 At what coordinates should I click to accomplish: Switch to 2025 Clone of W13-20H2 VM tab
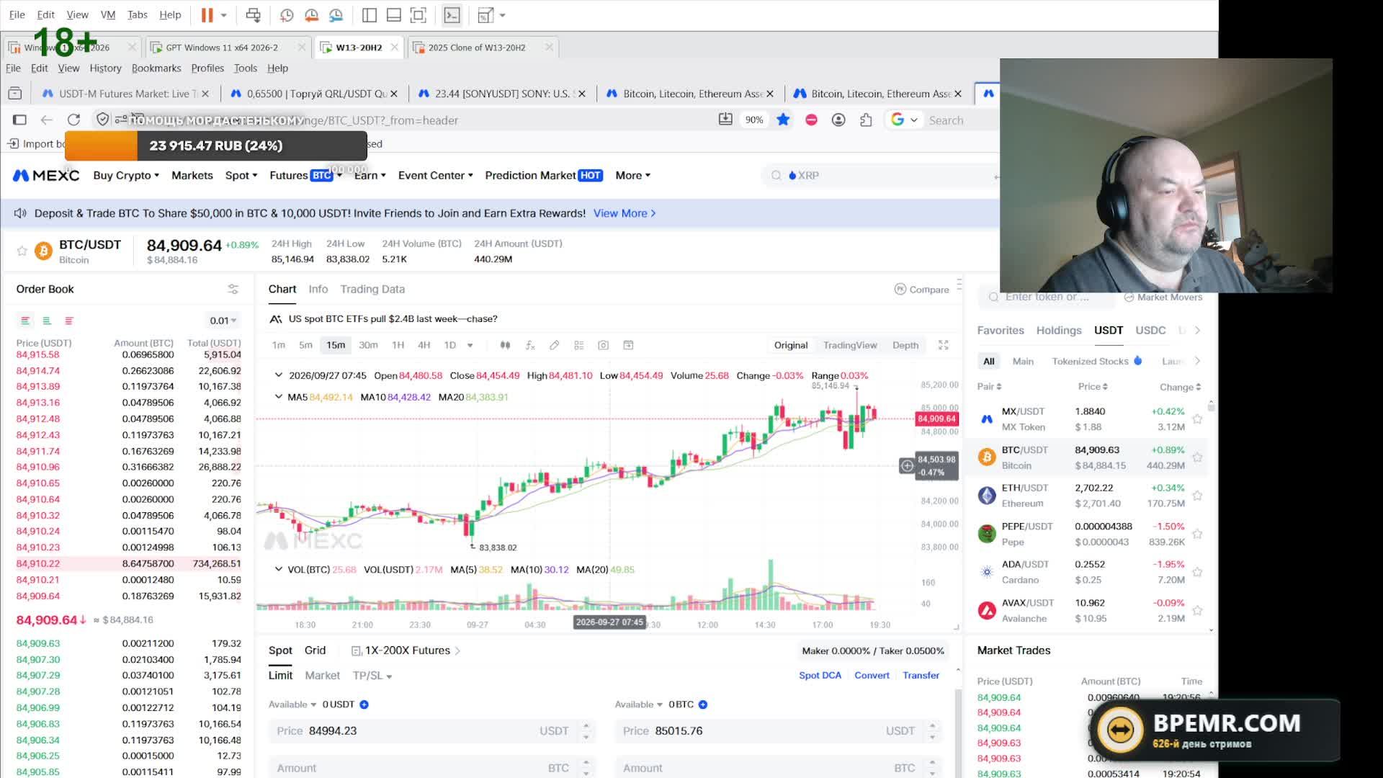(x=477, y=48)
